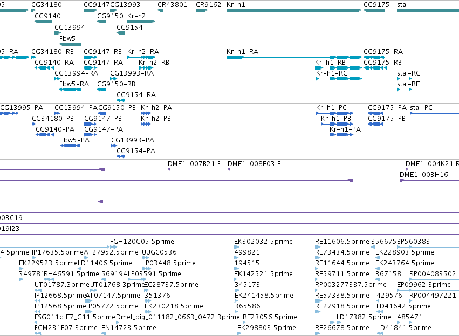Click the CG9175-PA protein label
Screen dimensions: 459x336
387,108
